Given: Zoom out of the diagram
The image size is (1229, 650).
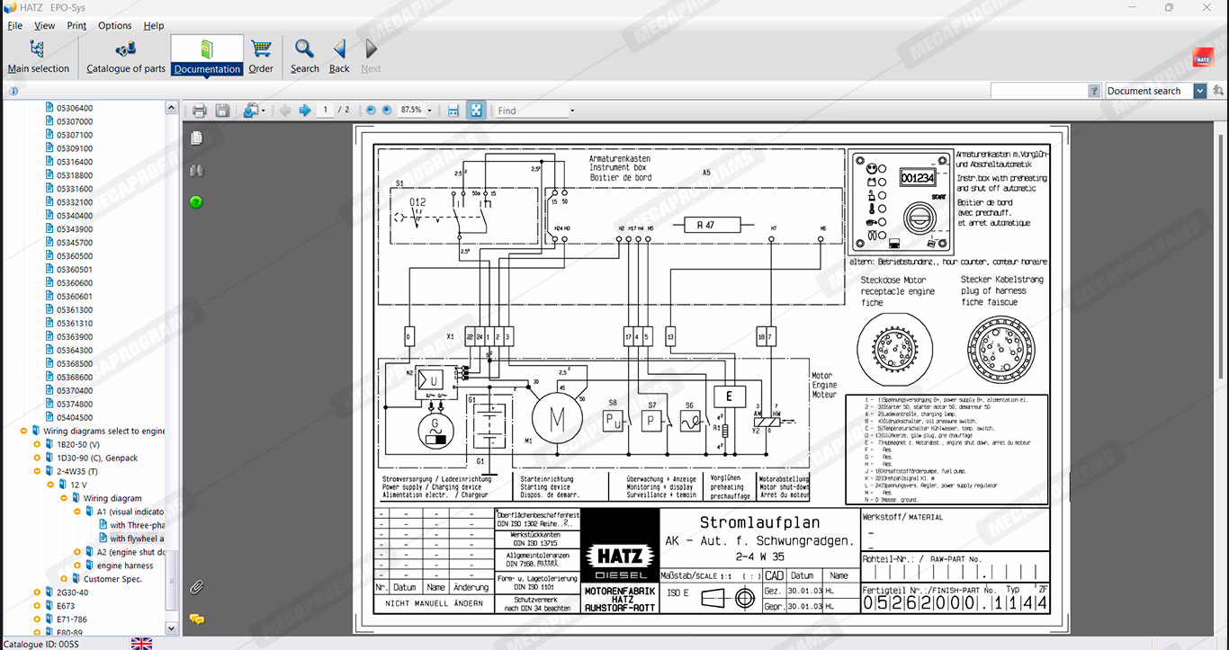Looking at the screenshot, I should tap(371, 111).
